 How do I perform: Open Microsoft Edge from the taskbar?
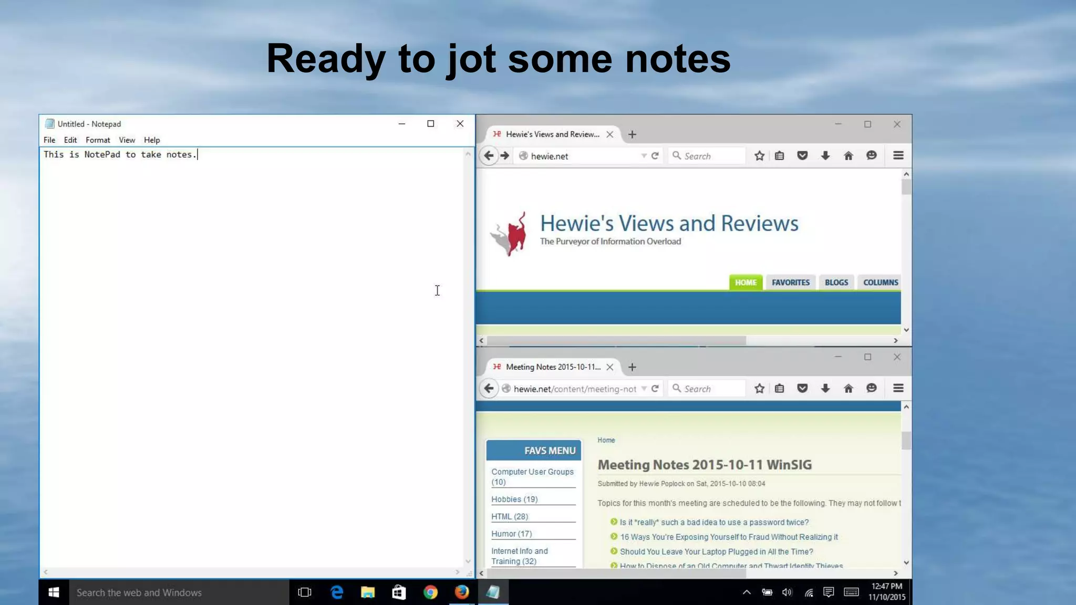click(337, 592)
